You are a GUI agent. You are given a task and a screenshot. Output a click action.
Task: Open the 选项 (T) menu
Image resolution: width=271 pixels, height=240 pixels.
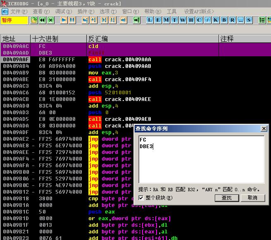(108, 12)
